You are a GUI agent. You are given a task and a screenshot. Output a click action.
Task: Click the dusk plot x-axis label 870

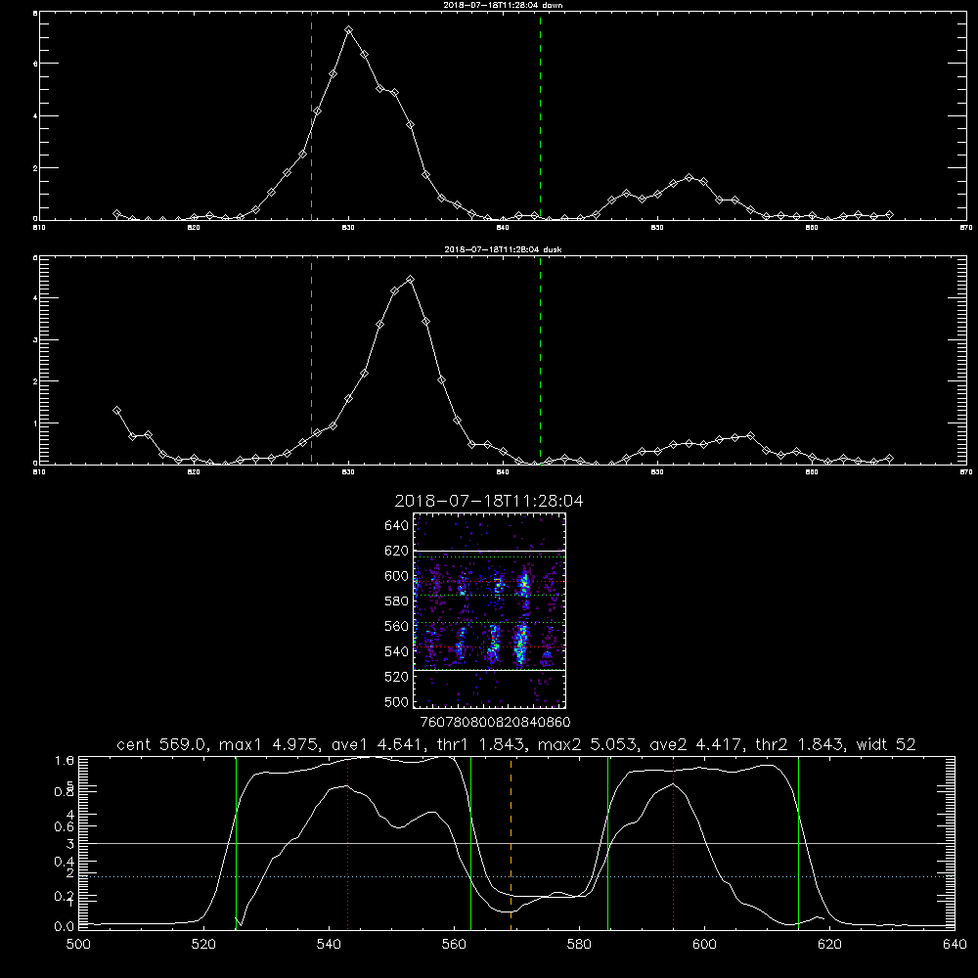coord(965,472)
